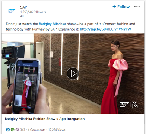Click the white SAP watermark logo in video

pos(124,105)
